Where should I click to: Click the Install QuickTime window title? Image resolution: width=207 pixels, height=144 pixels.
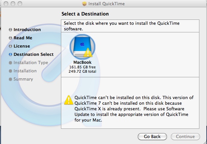(x=106, y=4)
